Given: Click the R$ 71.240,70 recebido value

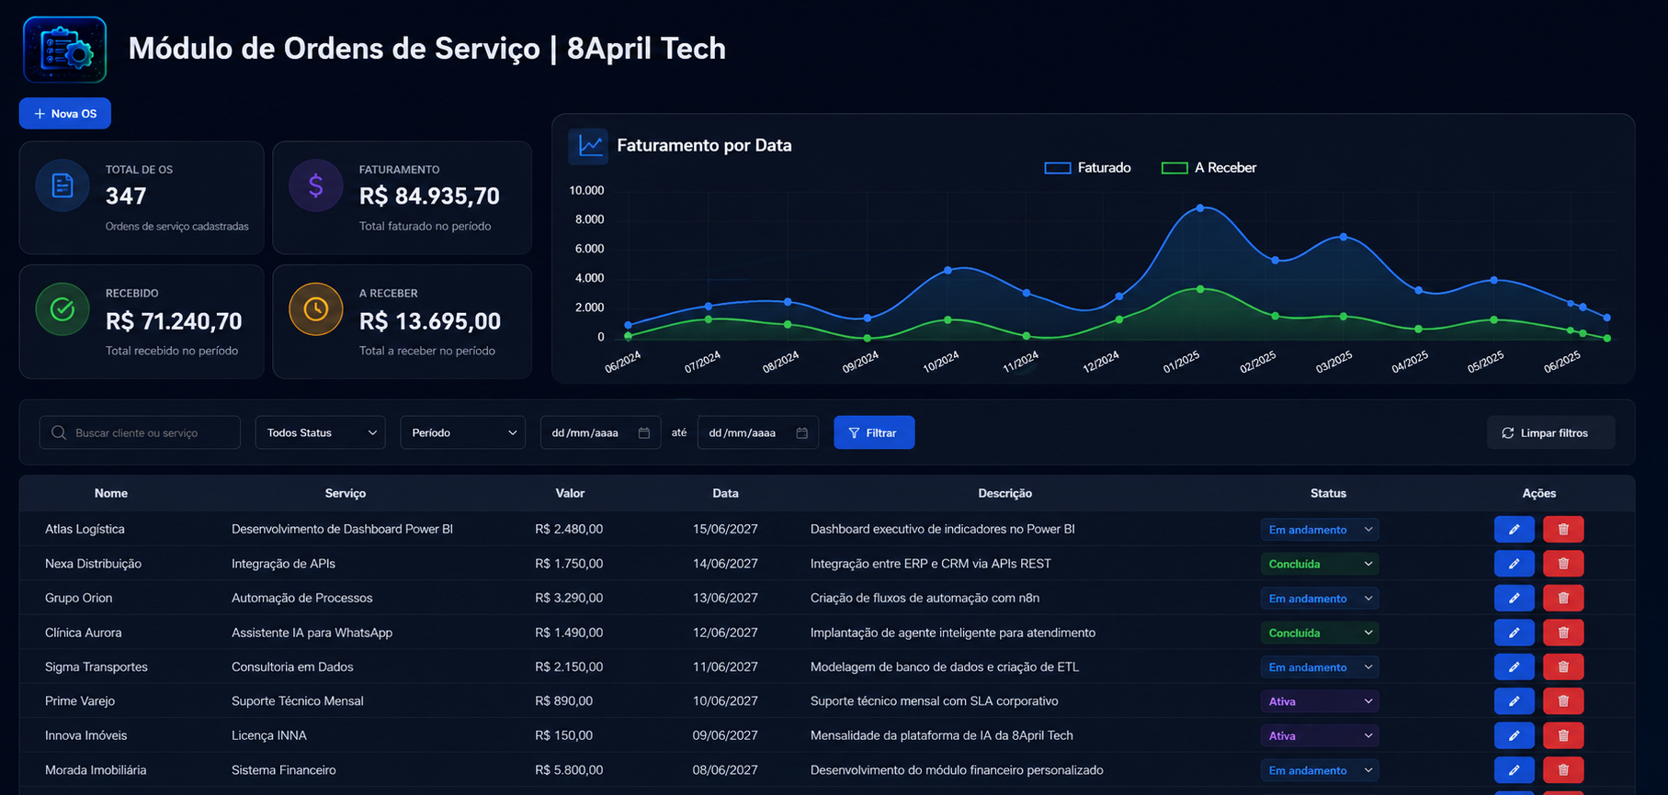Looking at the screenshot, I should click(x=174, y=321).
